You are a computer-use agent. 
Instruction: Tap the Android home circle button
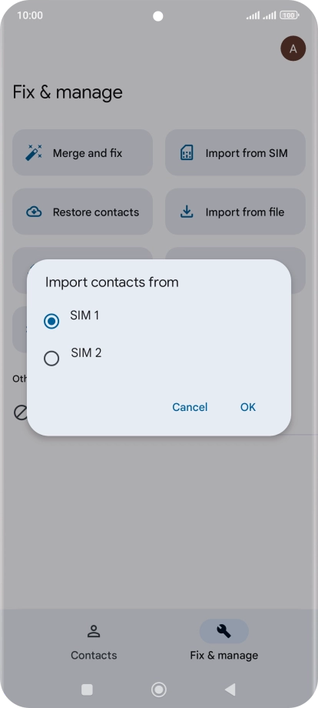tap(158, 690)
